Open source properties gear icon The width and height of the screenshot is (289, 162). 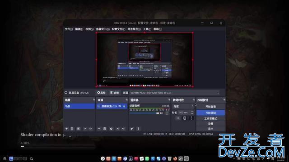pos(111,129)
